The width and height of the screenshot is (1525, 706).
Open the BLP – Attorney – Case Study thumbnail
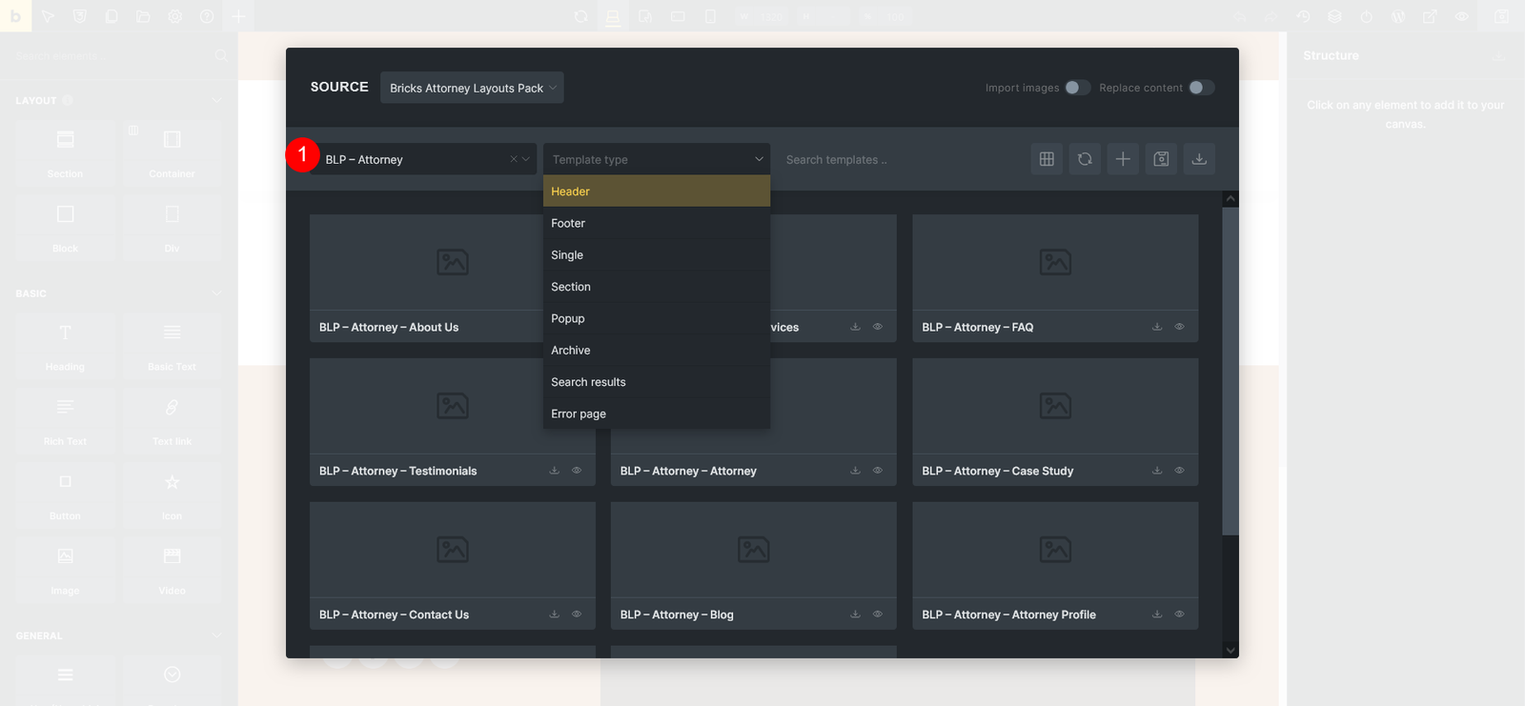point(1055,406)
